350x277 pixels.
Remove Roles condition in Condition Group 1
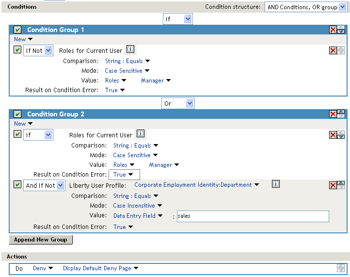click(x=333, y=51)
